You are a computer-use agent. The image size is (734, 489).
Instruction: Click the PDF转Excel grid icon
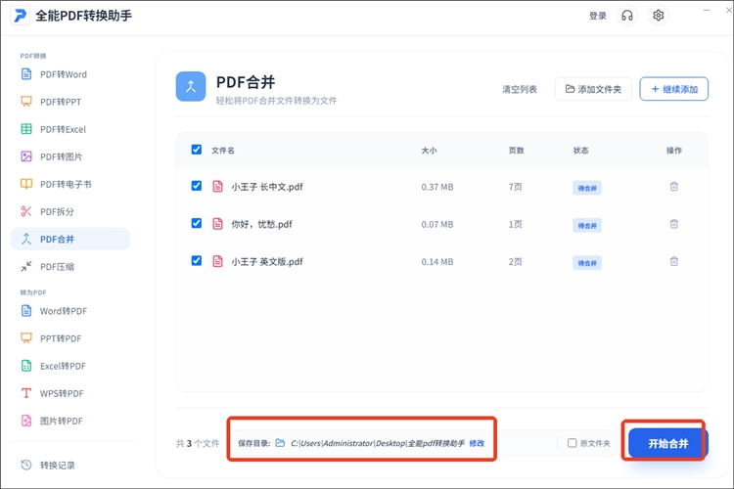pos(26,129)
